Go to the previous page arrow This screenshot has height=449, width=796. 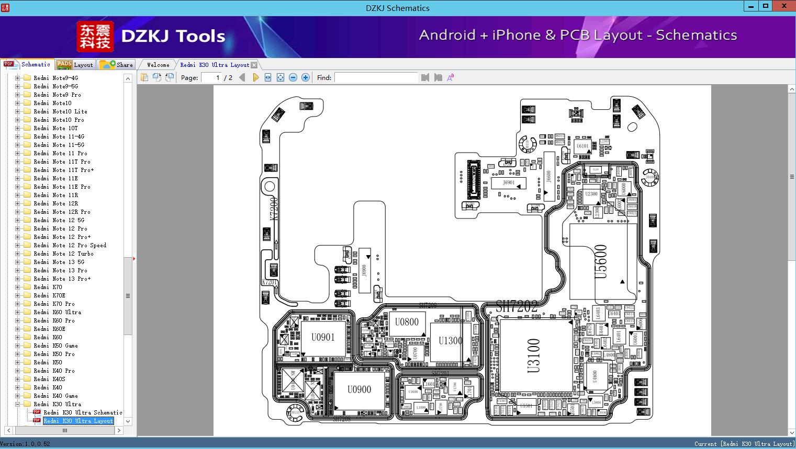242,77
